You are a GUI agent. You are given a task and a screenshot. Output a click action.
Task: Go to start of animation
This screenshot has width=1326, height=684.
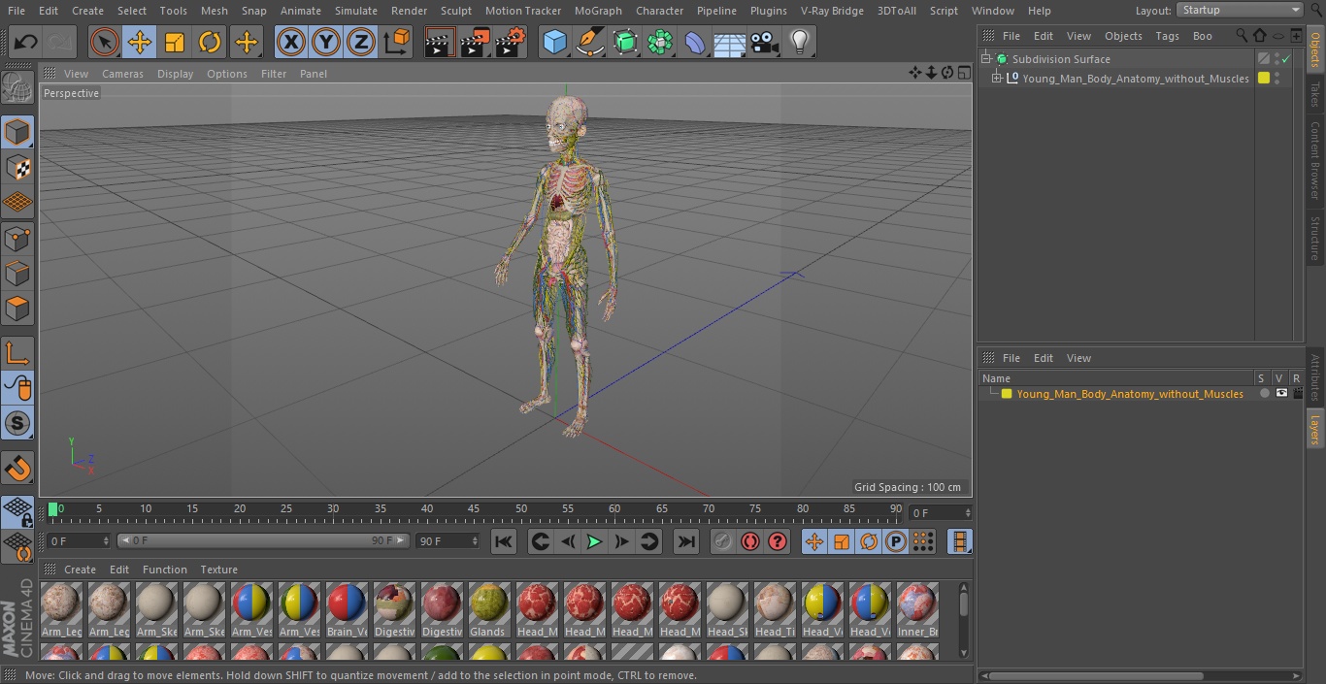tap(504, 541)
